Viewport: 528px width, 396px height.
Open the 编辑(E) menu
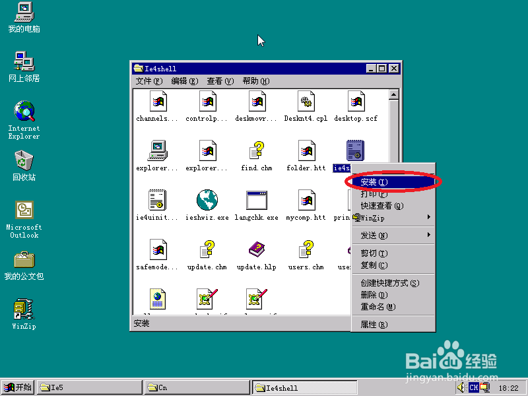coord(185,81)
